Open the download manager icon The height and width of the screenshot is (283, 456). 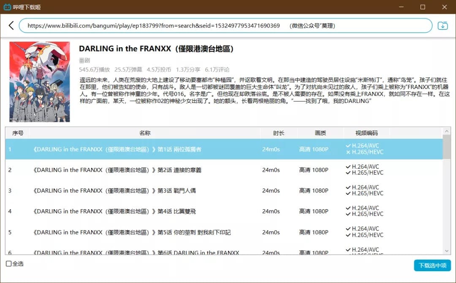point(442,26)
